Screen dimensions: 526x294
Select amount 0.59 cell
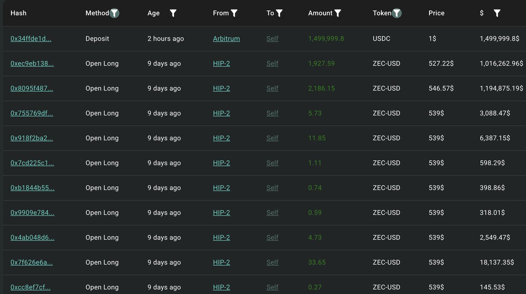pyautogui.click(x=315, y=213)
